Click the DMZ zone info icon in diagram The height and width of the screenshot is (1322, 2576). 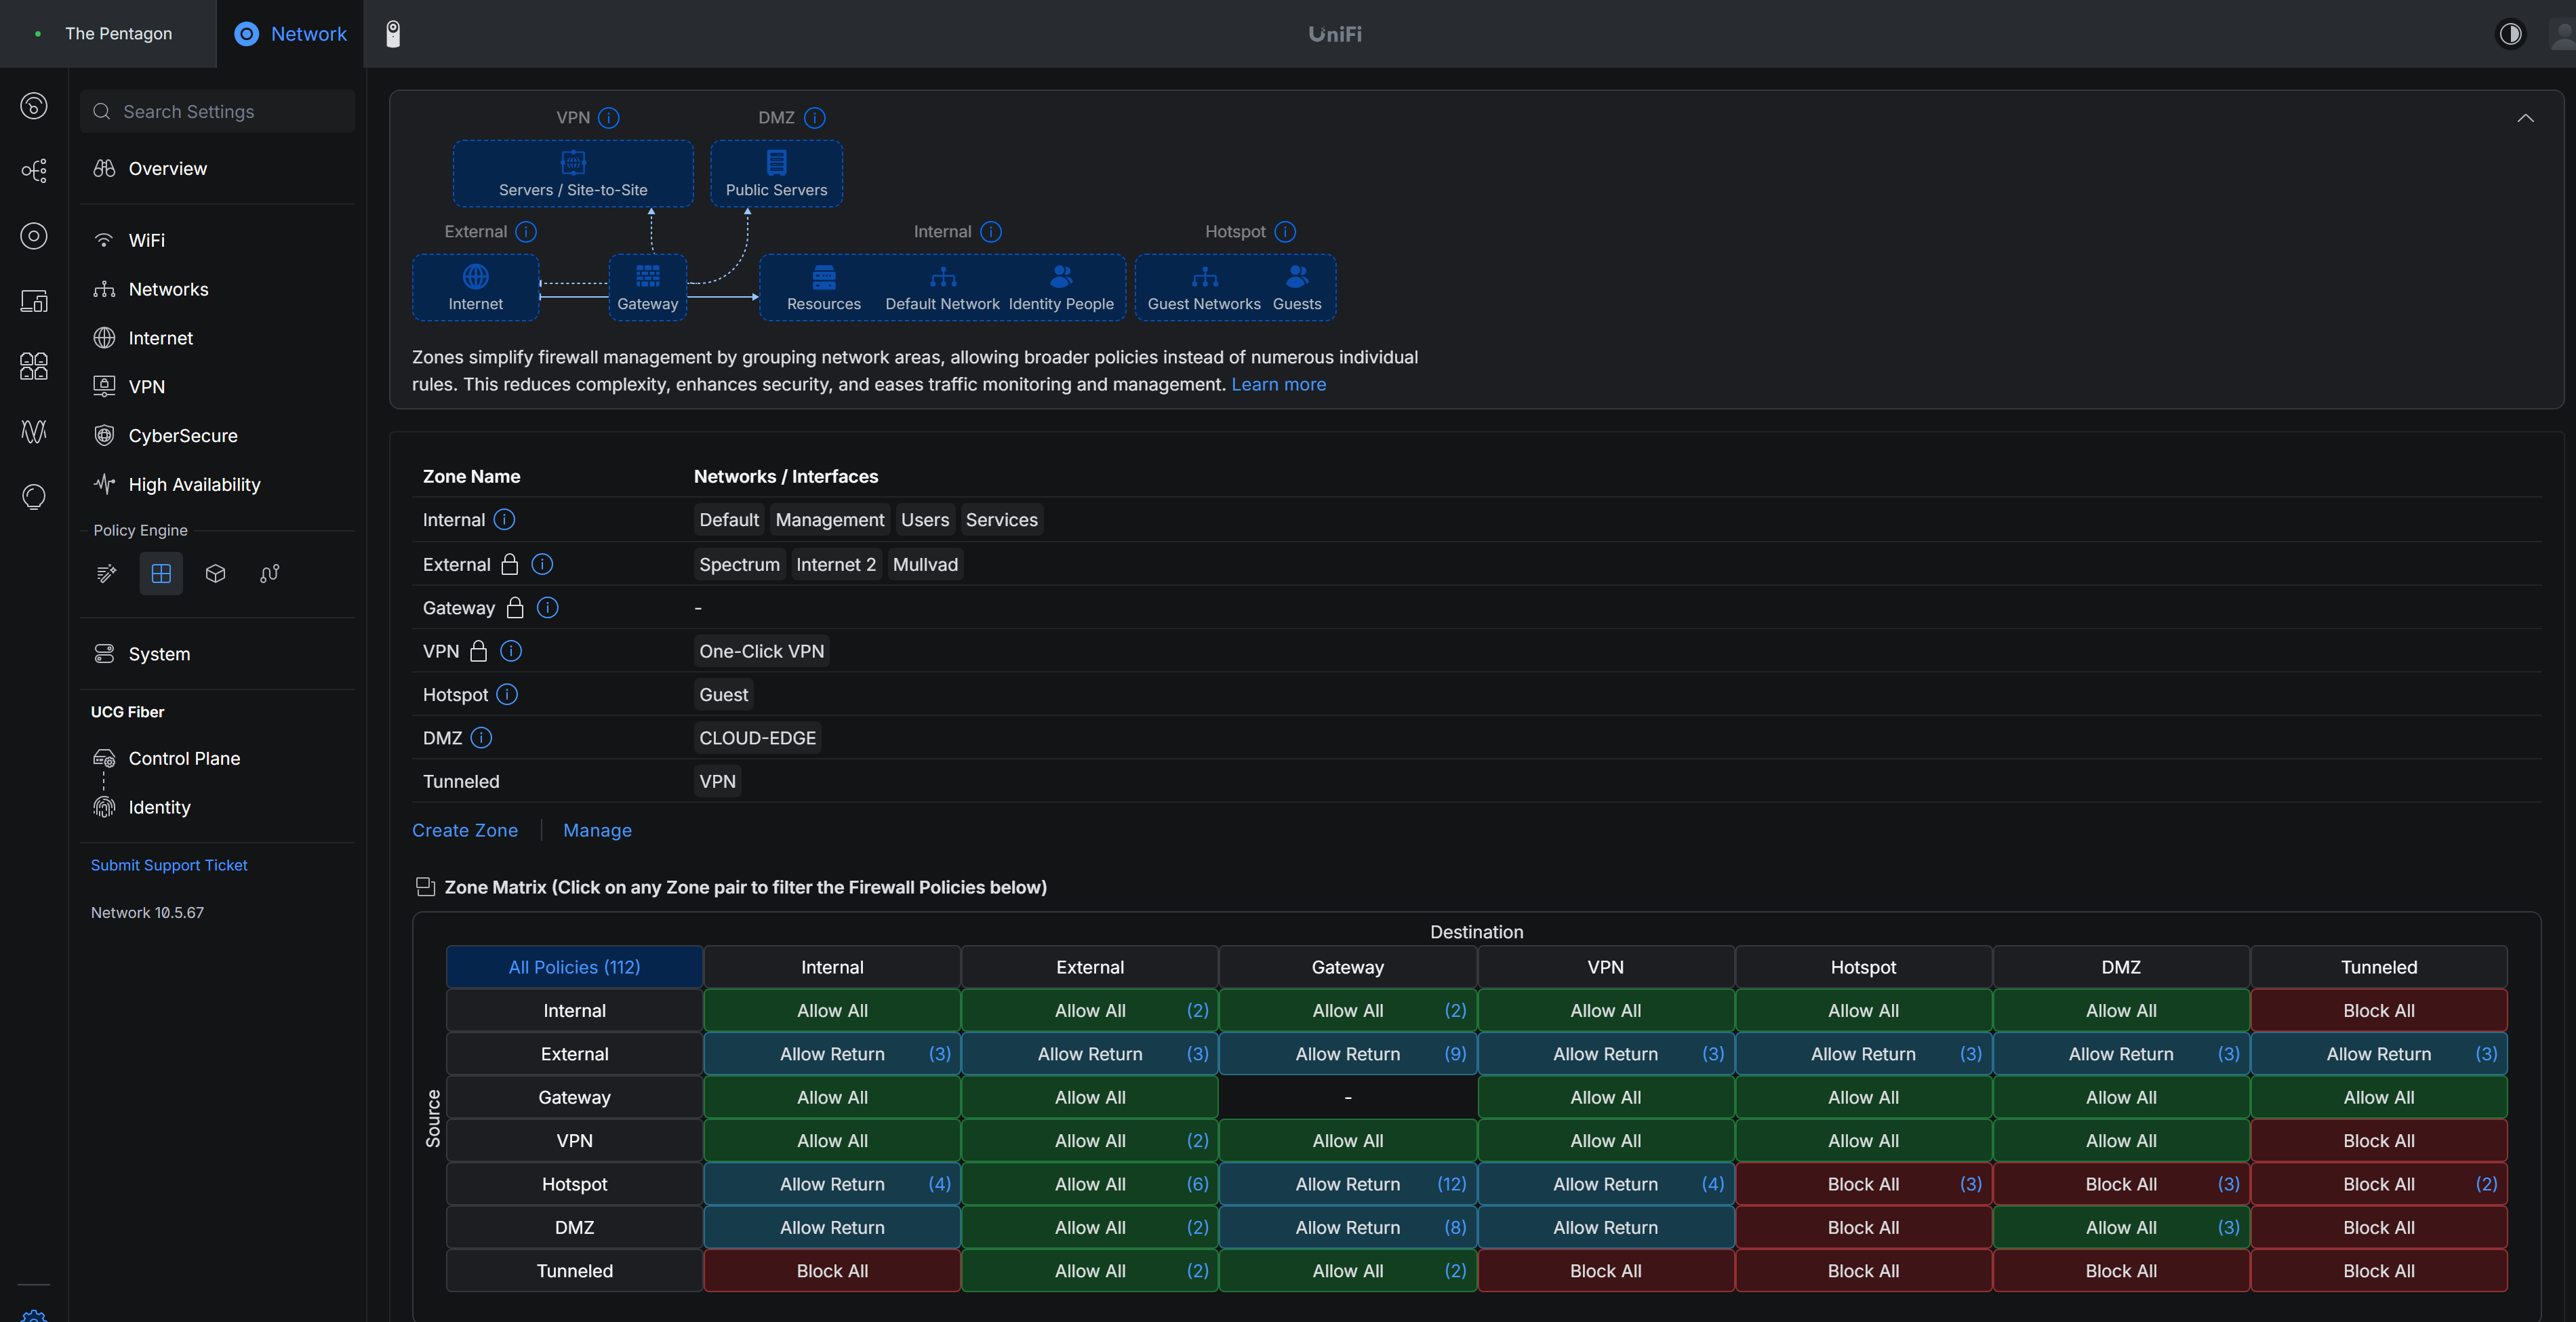click(x=815, y=118)
